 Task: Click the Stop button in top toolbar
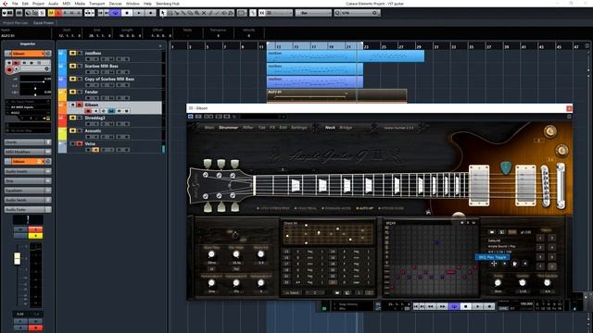click(x=127, y=13)
